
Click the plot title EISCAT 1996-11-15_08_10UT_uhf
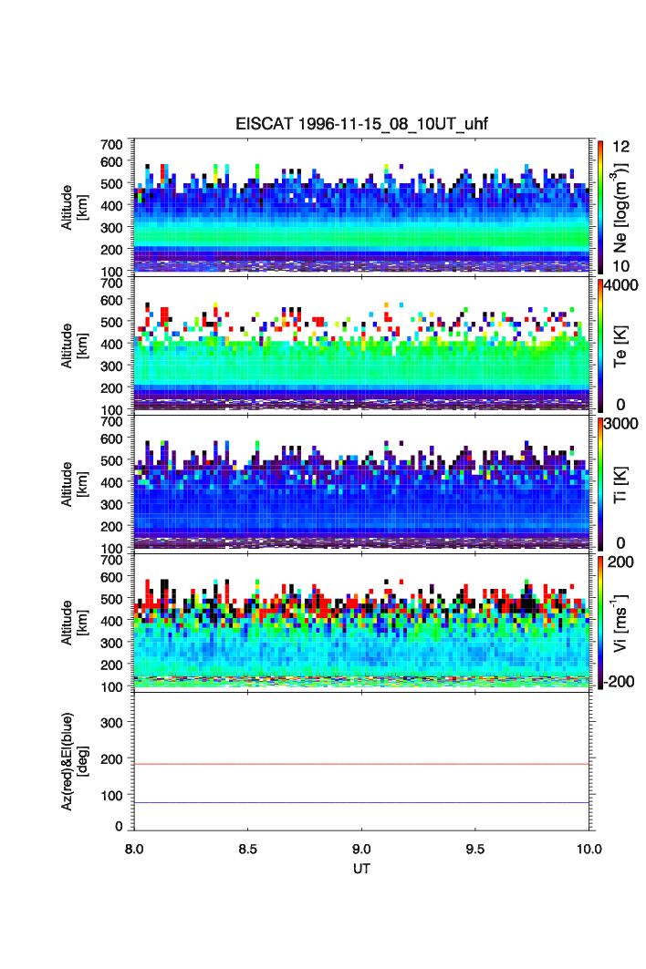pos(362,125)
